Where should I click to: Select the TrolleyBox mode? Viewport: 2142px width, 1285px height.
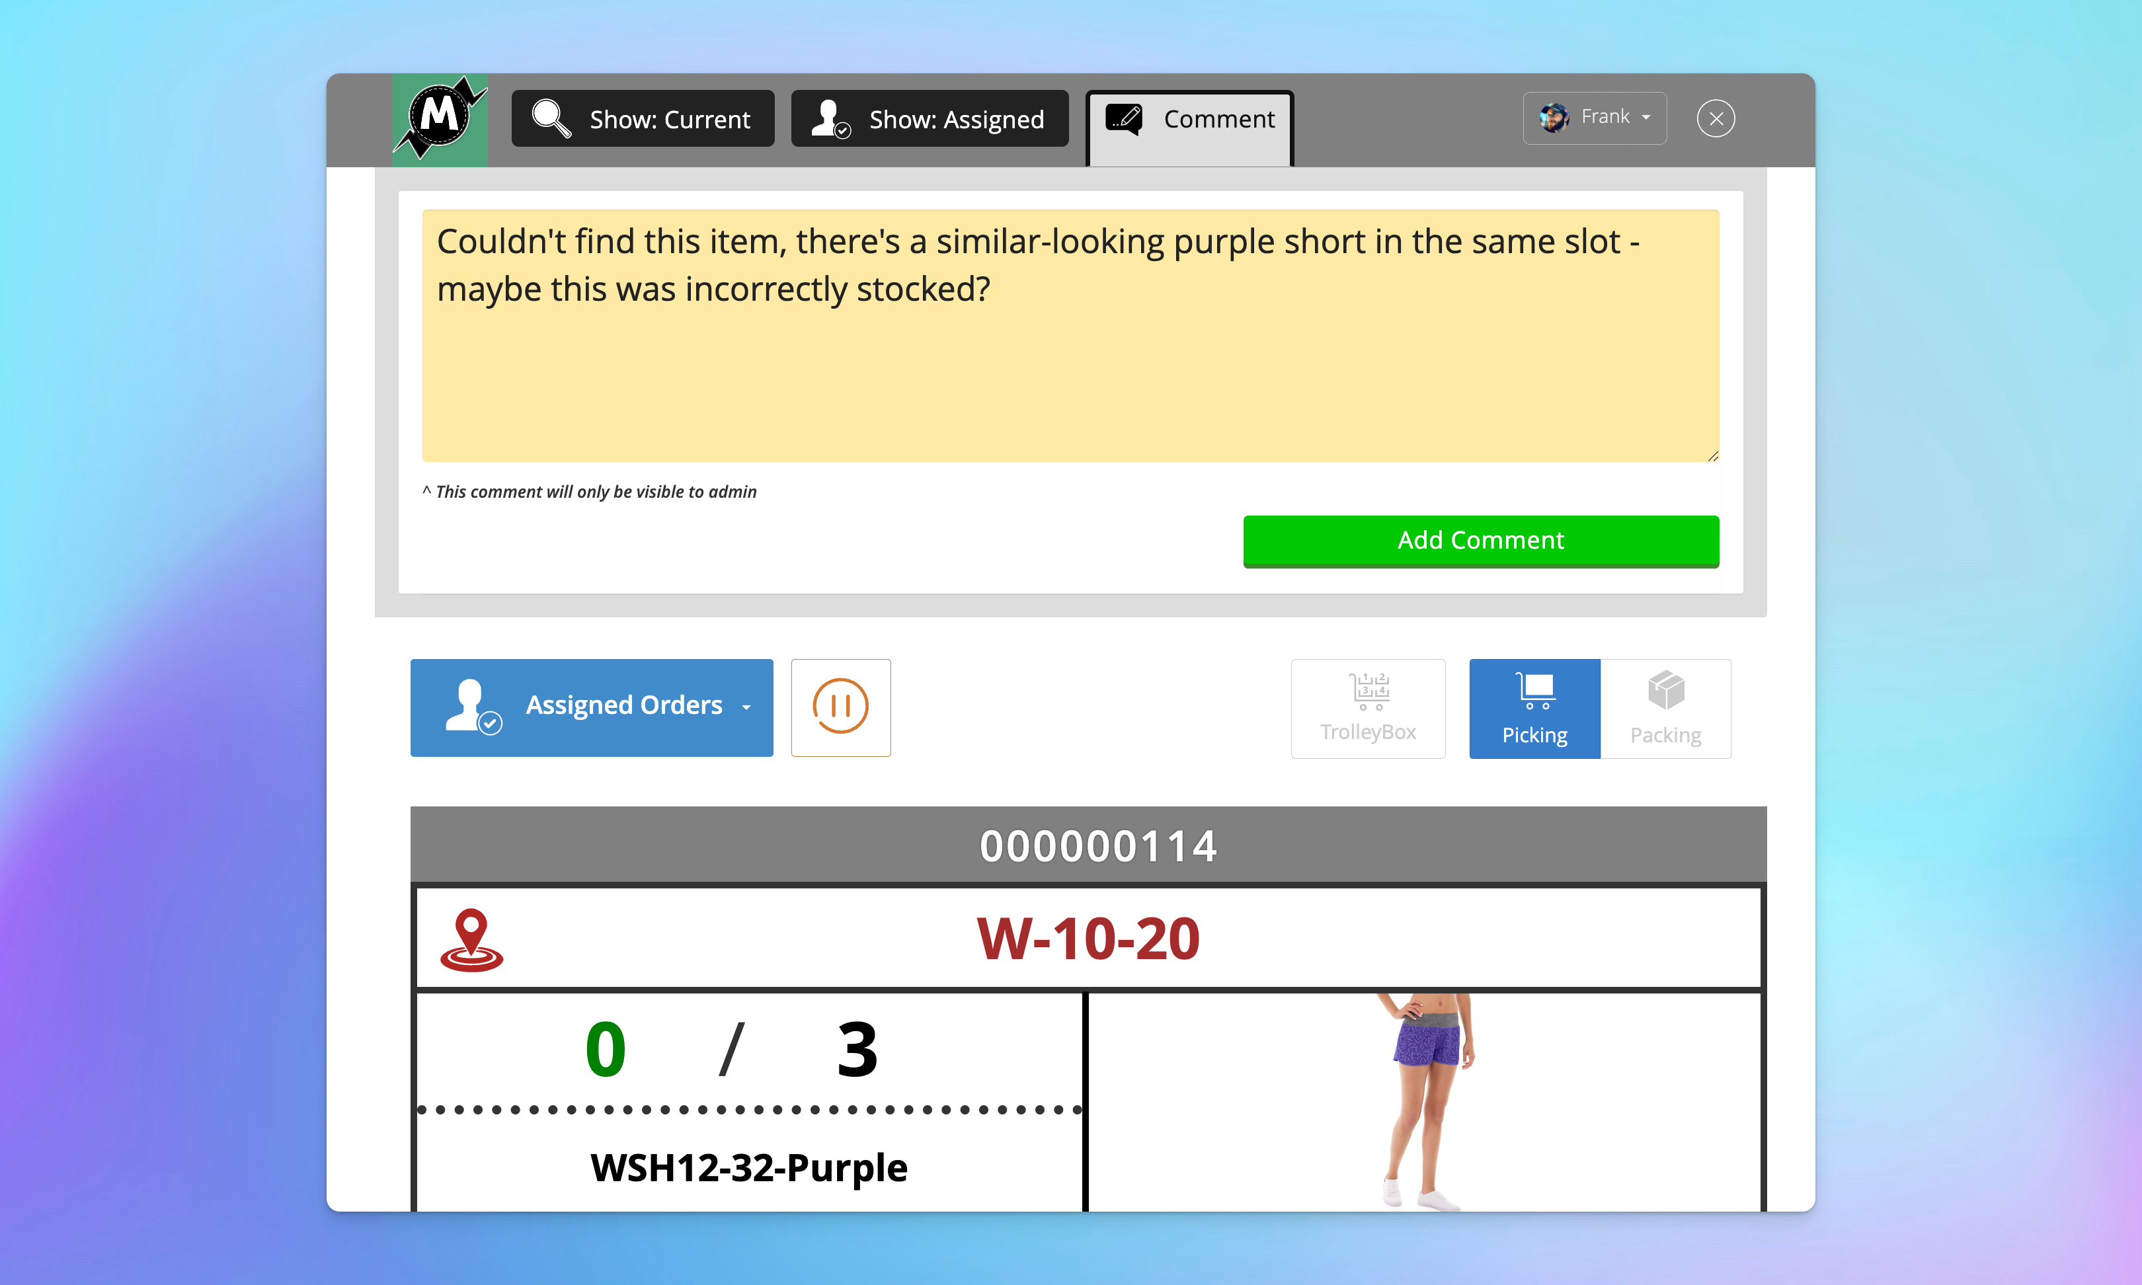tap(1368, 709)
